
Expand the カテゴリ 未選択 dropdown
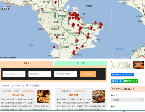pyautogui.click(x=127, y=100)
